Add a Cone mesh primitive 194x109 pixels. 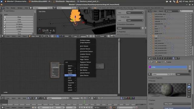coord(18,31)
